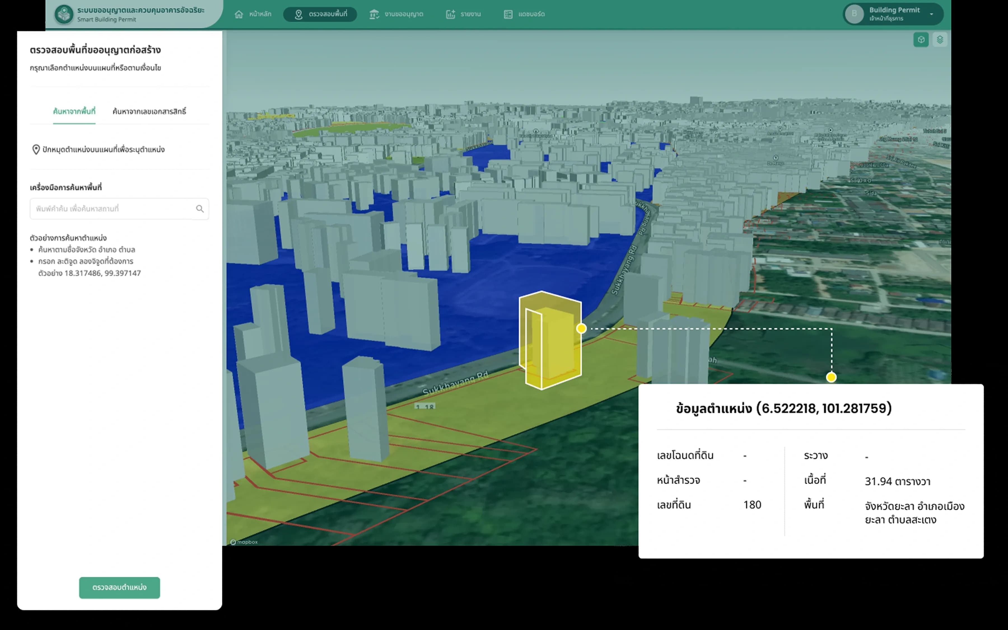This screenshot has height=630, width=1008.
Task: Open the mapbox attribution link
Action: (244, 542)
